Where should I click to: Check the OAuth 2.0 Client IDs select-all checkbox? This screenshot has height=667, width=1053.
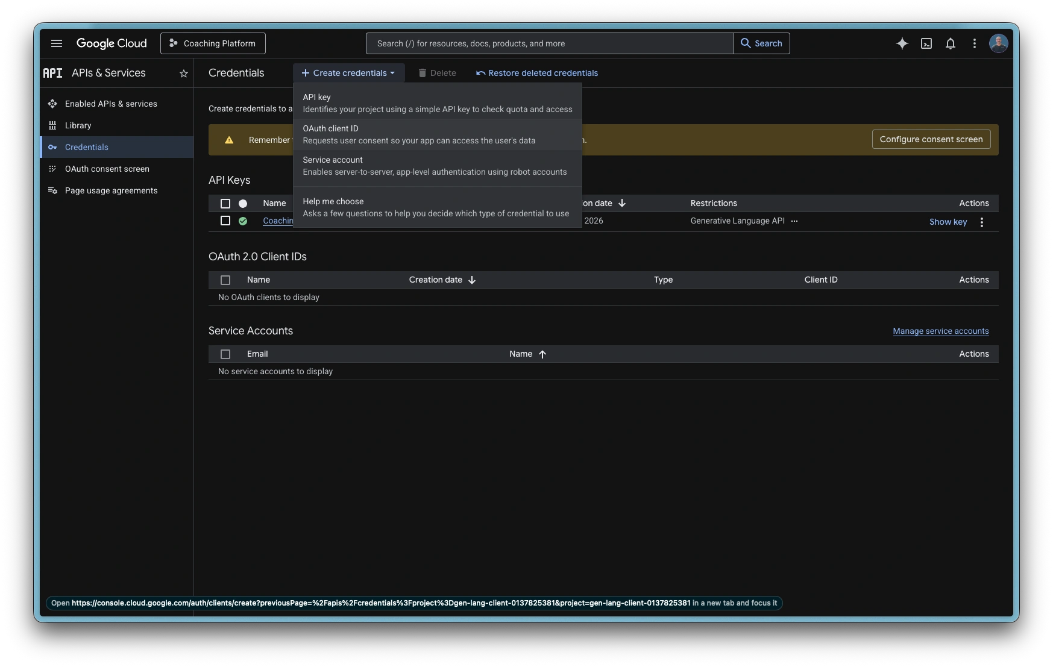point(225,280)
